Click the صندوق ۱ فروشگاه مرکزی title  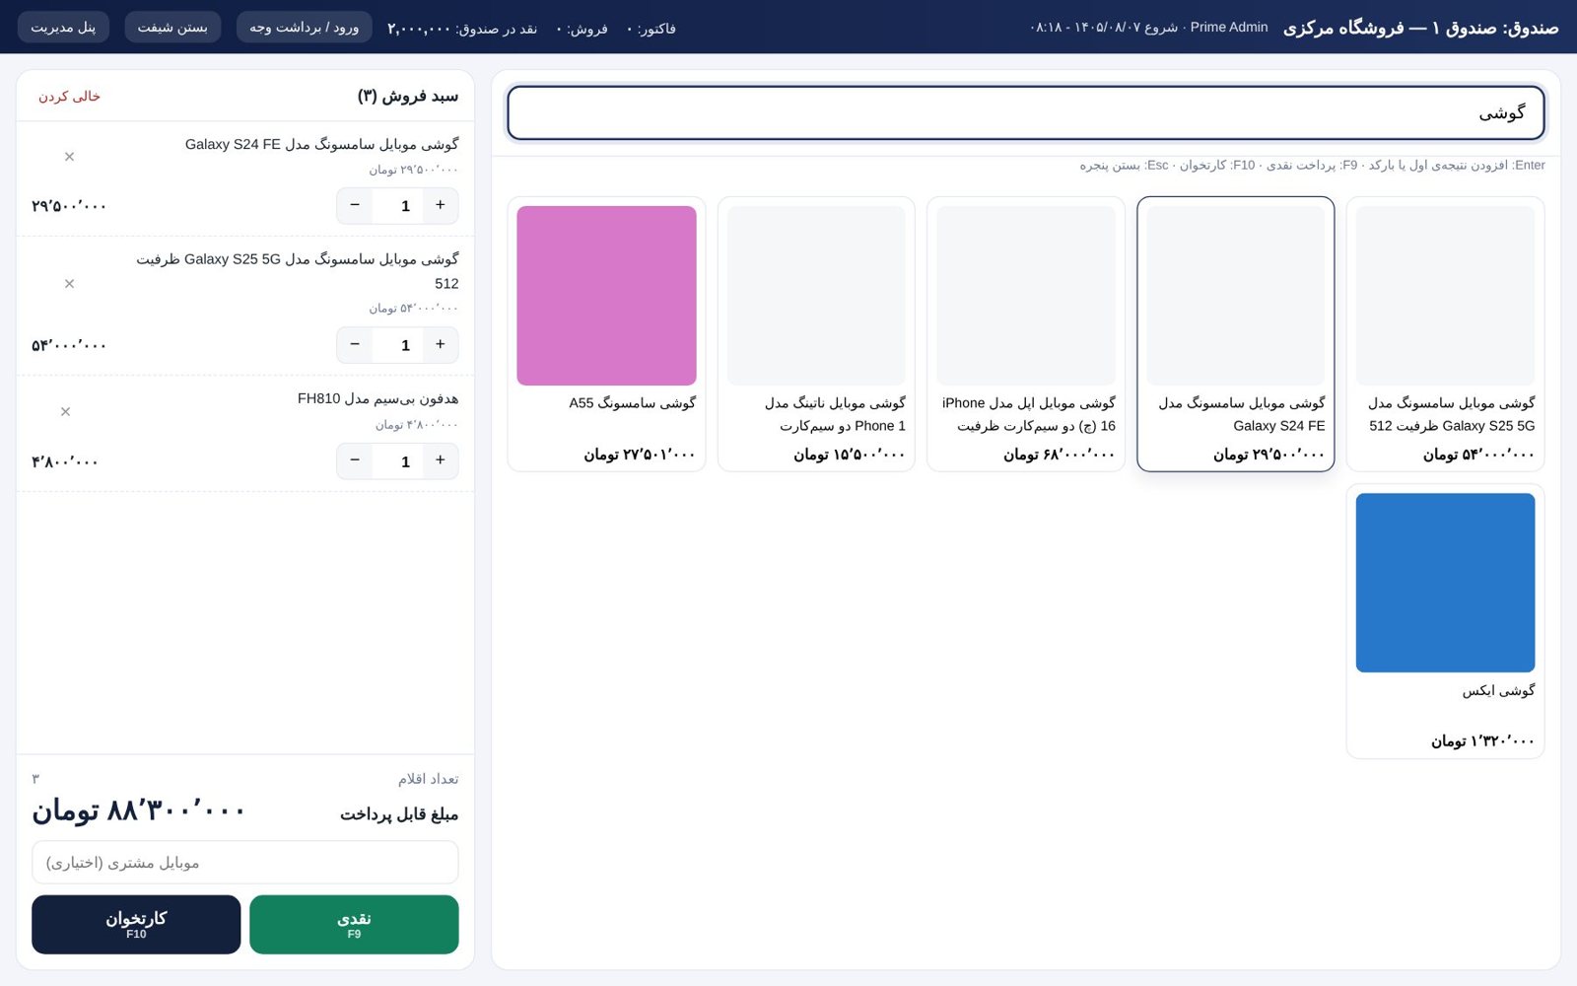[x=1420, y=28]
